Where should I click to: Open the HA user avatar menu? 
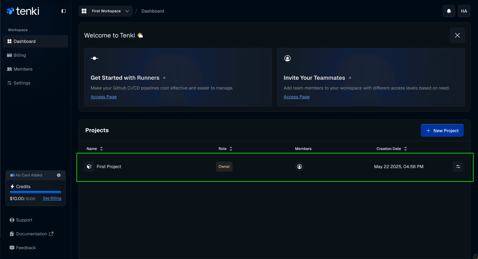[464, 11]
